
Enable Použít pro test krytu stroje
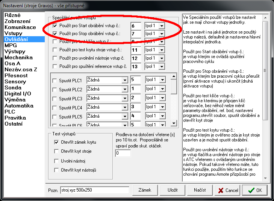click(55, 50)
